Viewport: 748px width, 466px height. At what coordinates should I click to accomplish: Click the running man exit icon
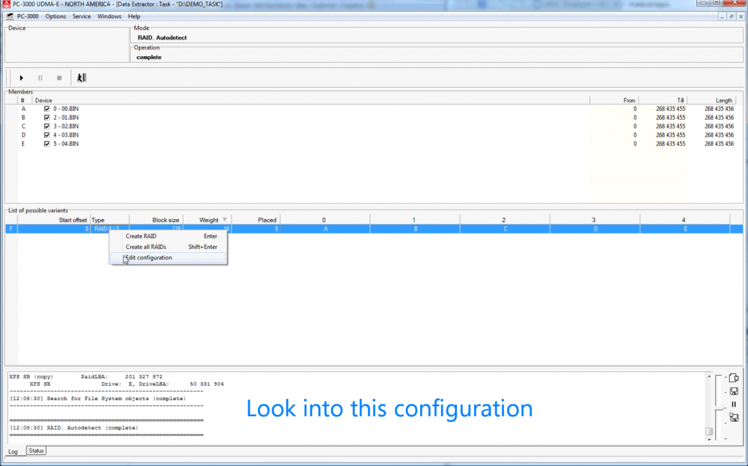click(x=82, y=77)
